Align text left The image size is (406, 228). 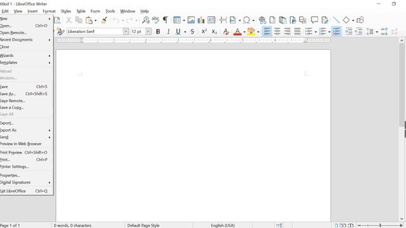coord(267,32)
